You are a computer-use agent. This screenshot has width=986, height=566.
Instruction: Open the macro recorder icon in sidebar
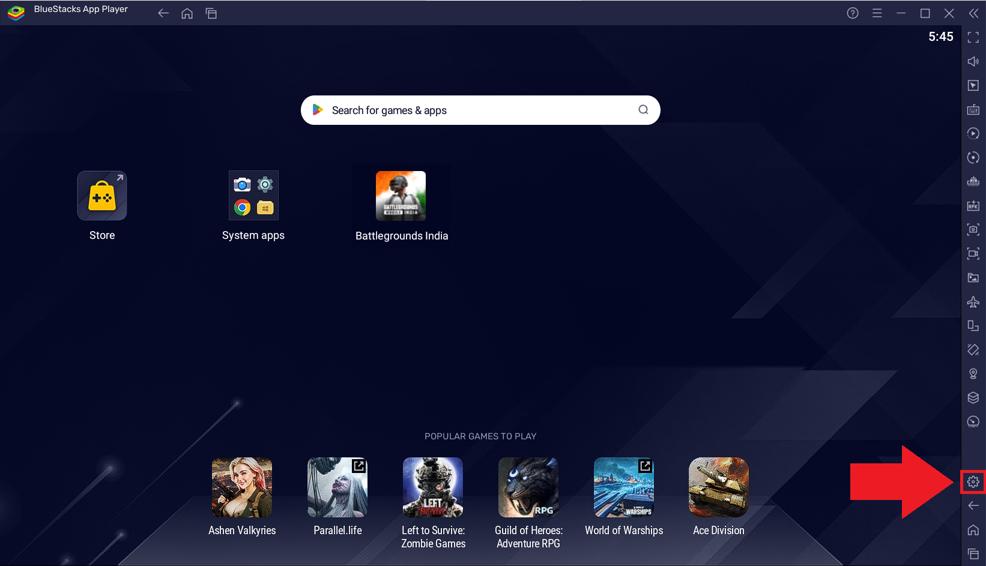tap(973, 181)
